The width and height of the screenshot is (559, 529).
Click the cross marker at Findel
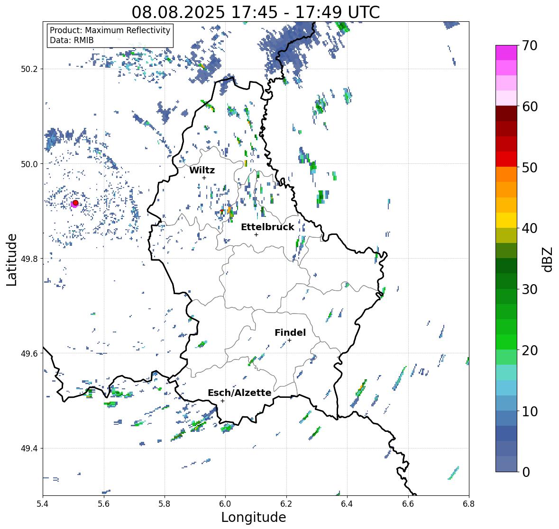click(290, 341)
